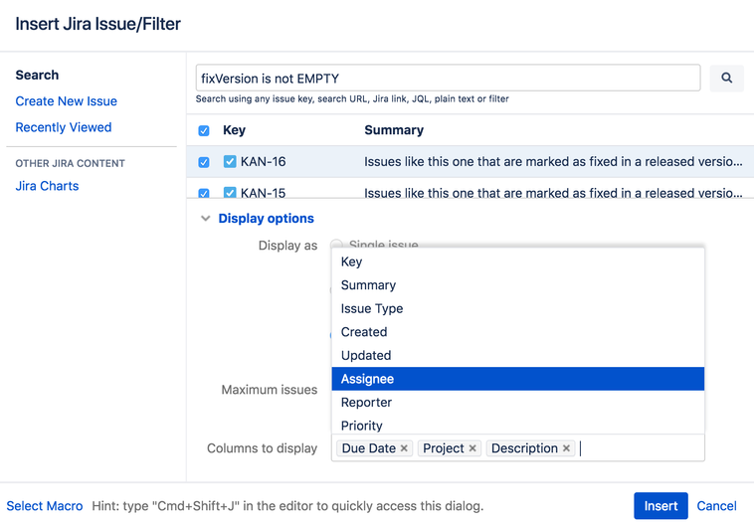
Task: Click the Due Date tag label
Action: (x=369, y=448)
